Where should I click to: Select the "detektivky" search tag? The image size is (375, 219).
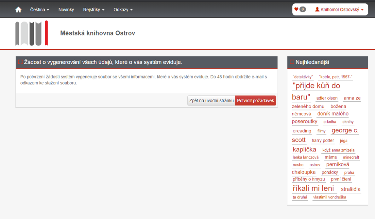click(x=303, y=77)
